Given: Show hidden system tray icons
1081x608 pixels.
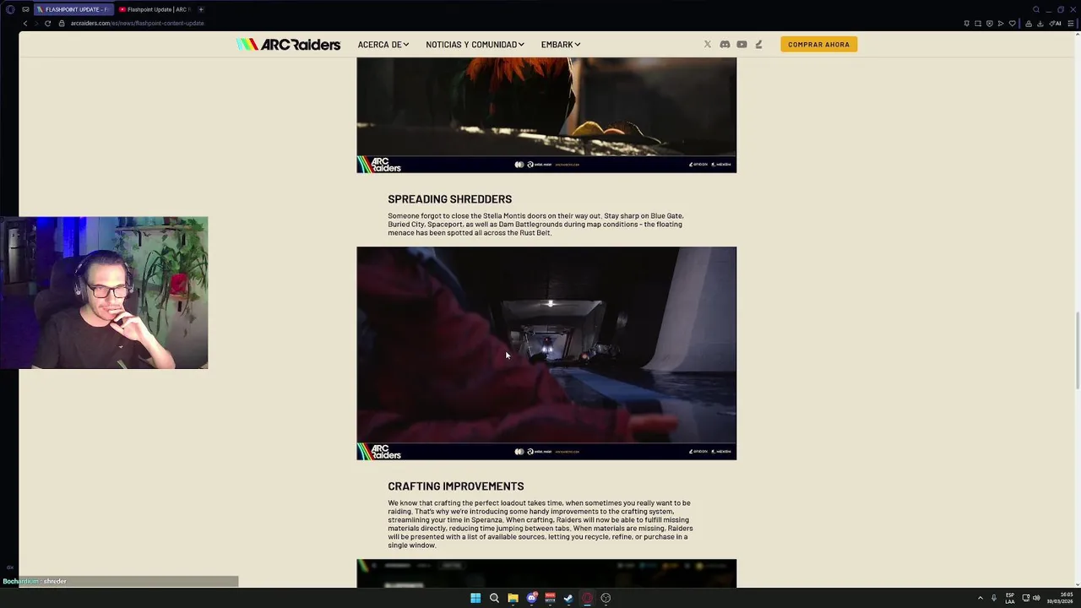Looking at the screenshot, I should pos(981,598).
